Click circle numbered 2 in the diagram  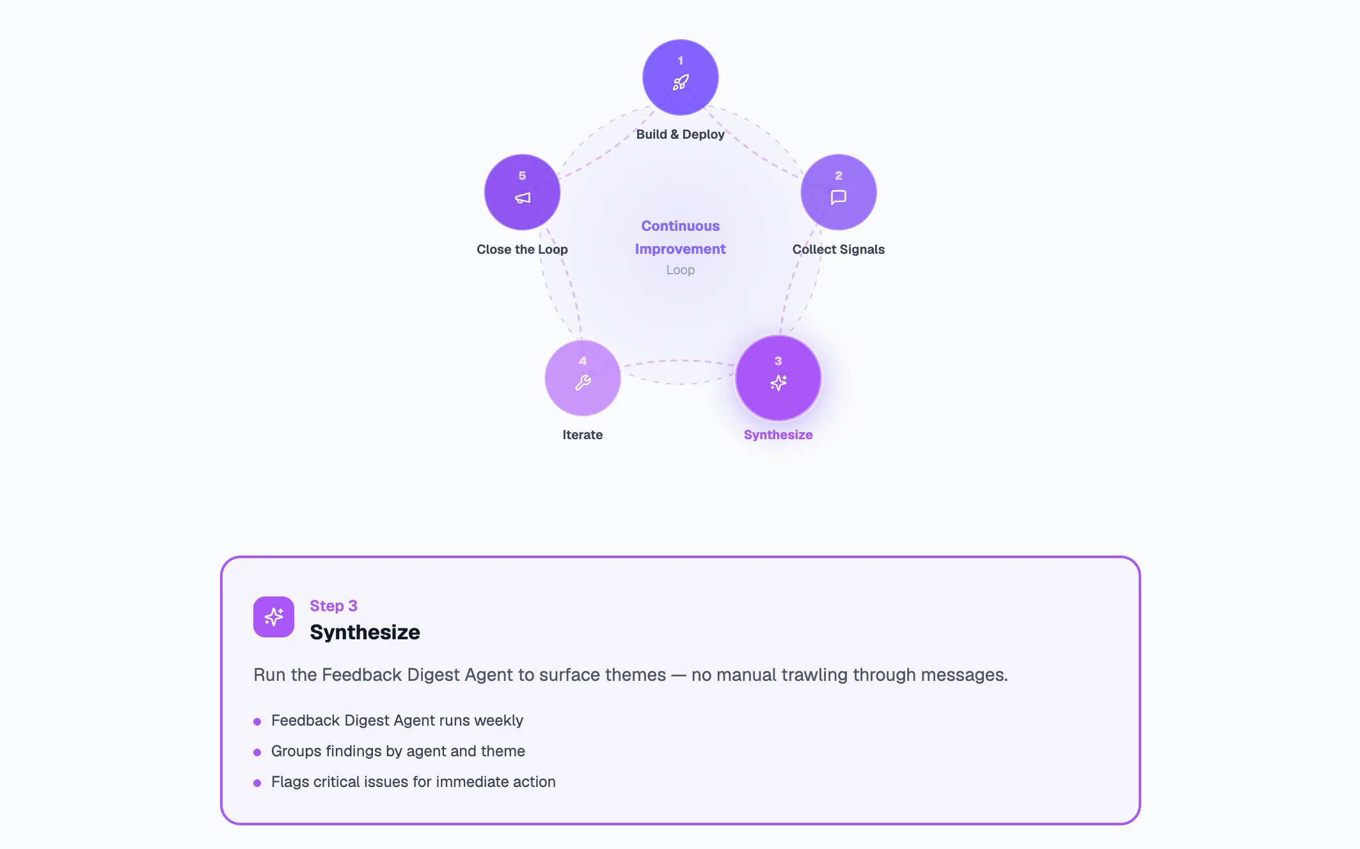[x=838, y=192]
